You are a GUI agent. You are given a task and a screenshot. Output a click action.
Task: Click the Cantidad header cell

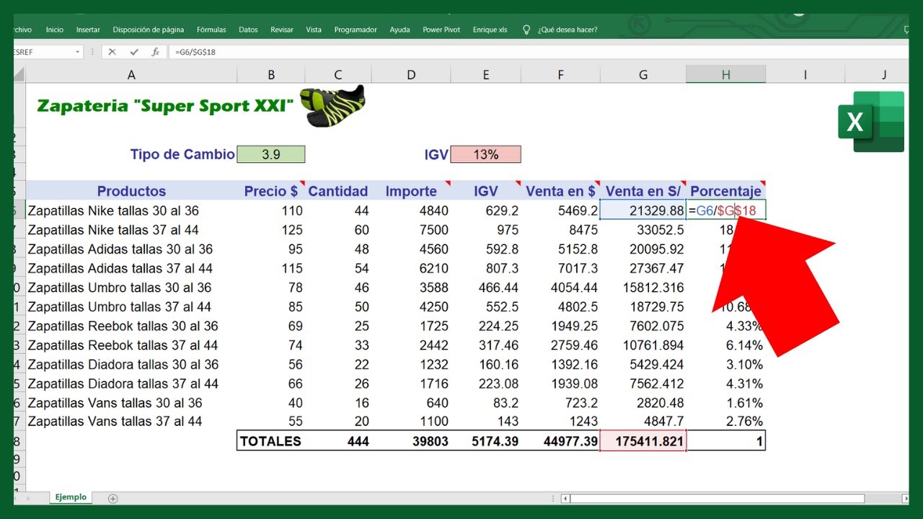[x=338, y=191]
